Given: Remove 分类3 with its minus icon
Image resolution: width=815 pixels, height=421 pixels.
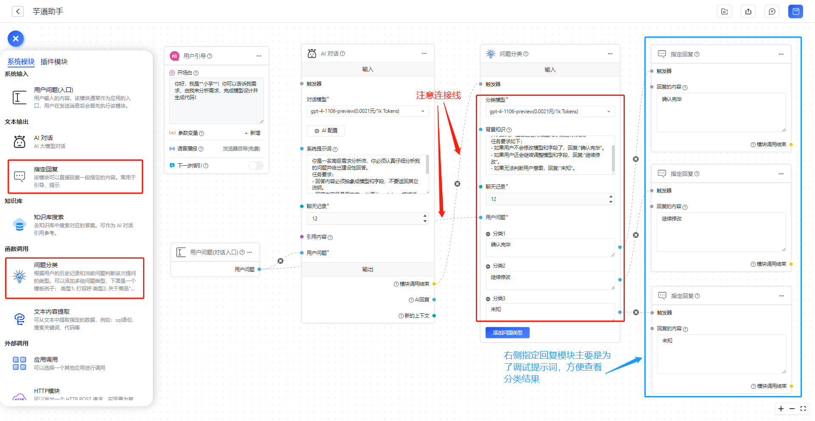Looking at the screenshot, I should click(x=488, y=299).
